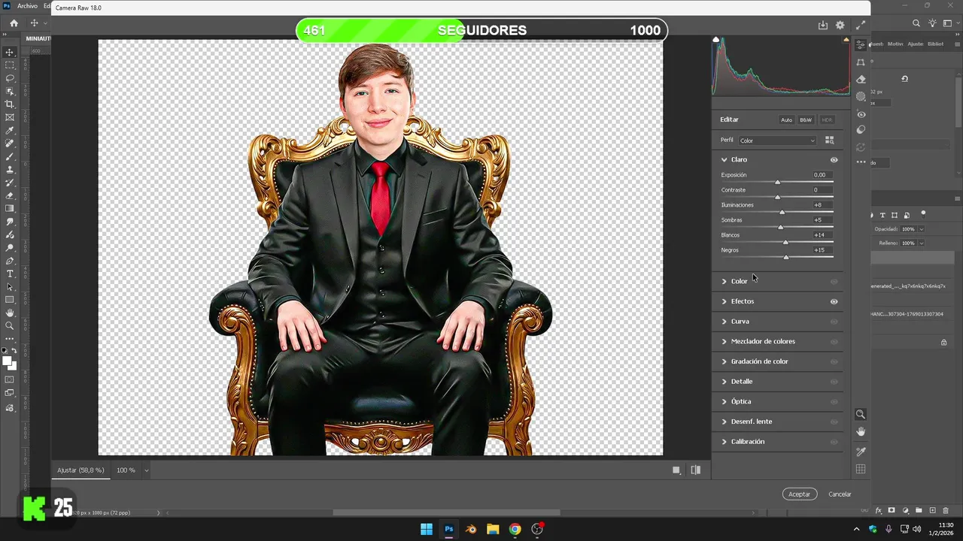The height and width of the screenshot is (541, 963).
Task: Select the Hand tool in Photoshop toolbar
Action: pyautogui.click(x=10, y=313)
